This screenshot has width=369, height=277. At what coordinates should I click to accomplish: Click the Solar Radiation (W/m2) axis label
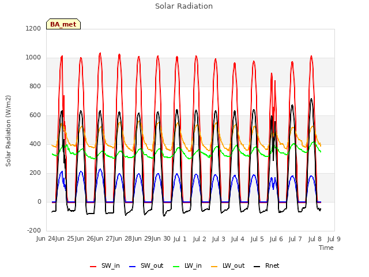8,131
